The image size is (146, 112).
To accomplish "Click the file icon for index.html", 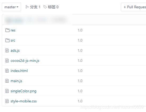I will (x=7, y=71).
